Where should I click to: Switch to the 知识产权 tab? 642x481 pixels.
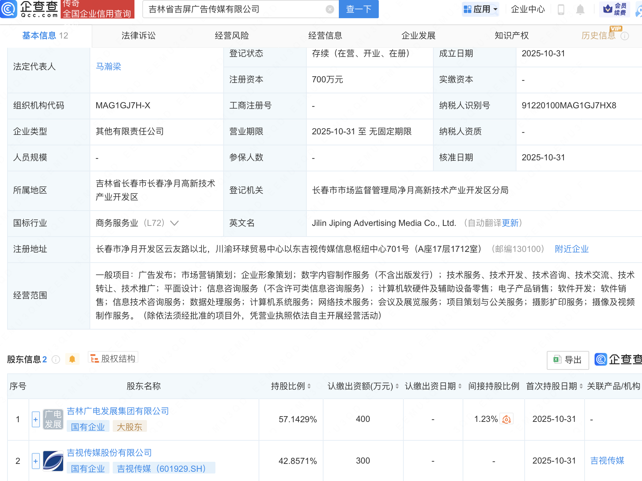[x=511, y=36]
